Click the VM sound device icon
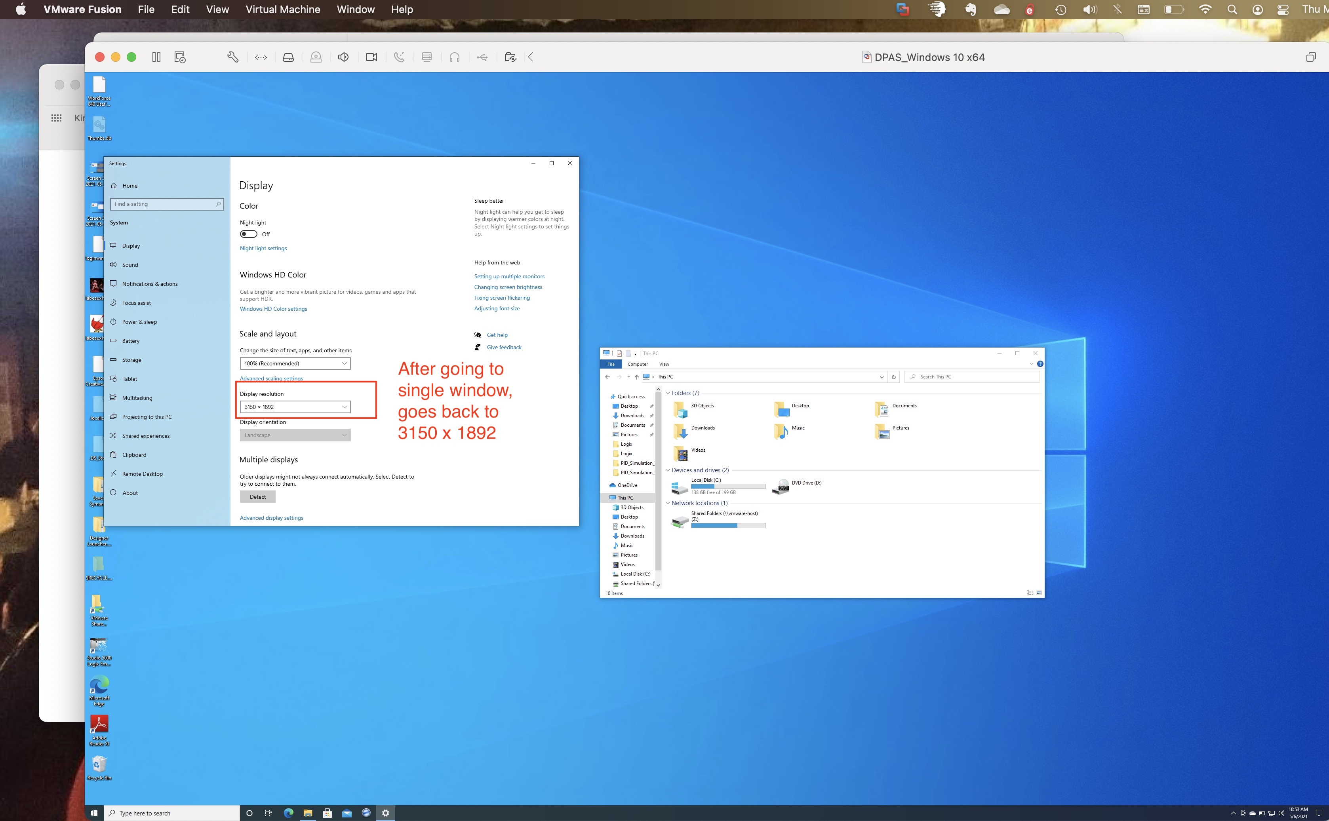 [x=343, y=57]
